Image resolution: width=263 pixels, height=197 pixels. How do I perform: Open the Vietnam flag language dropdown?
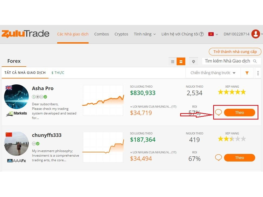[213, 34]
